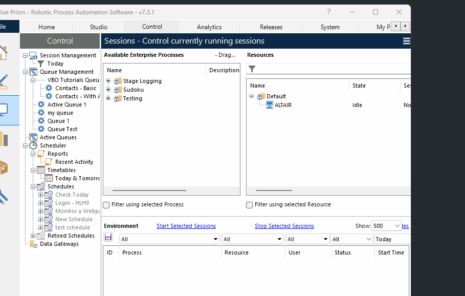Click the hamburger menu icon in Sessions header
The height and width of the screenshot is (296, 465).
[x=406, y=41]
